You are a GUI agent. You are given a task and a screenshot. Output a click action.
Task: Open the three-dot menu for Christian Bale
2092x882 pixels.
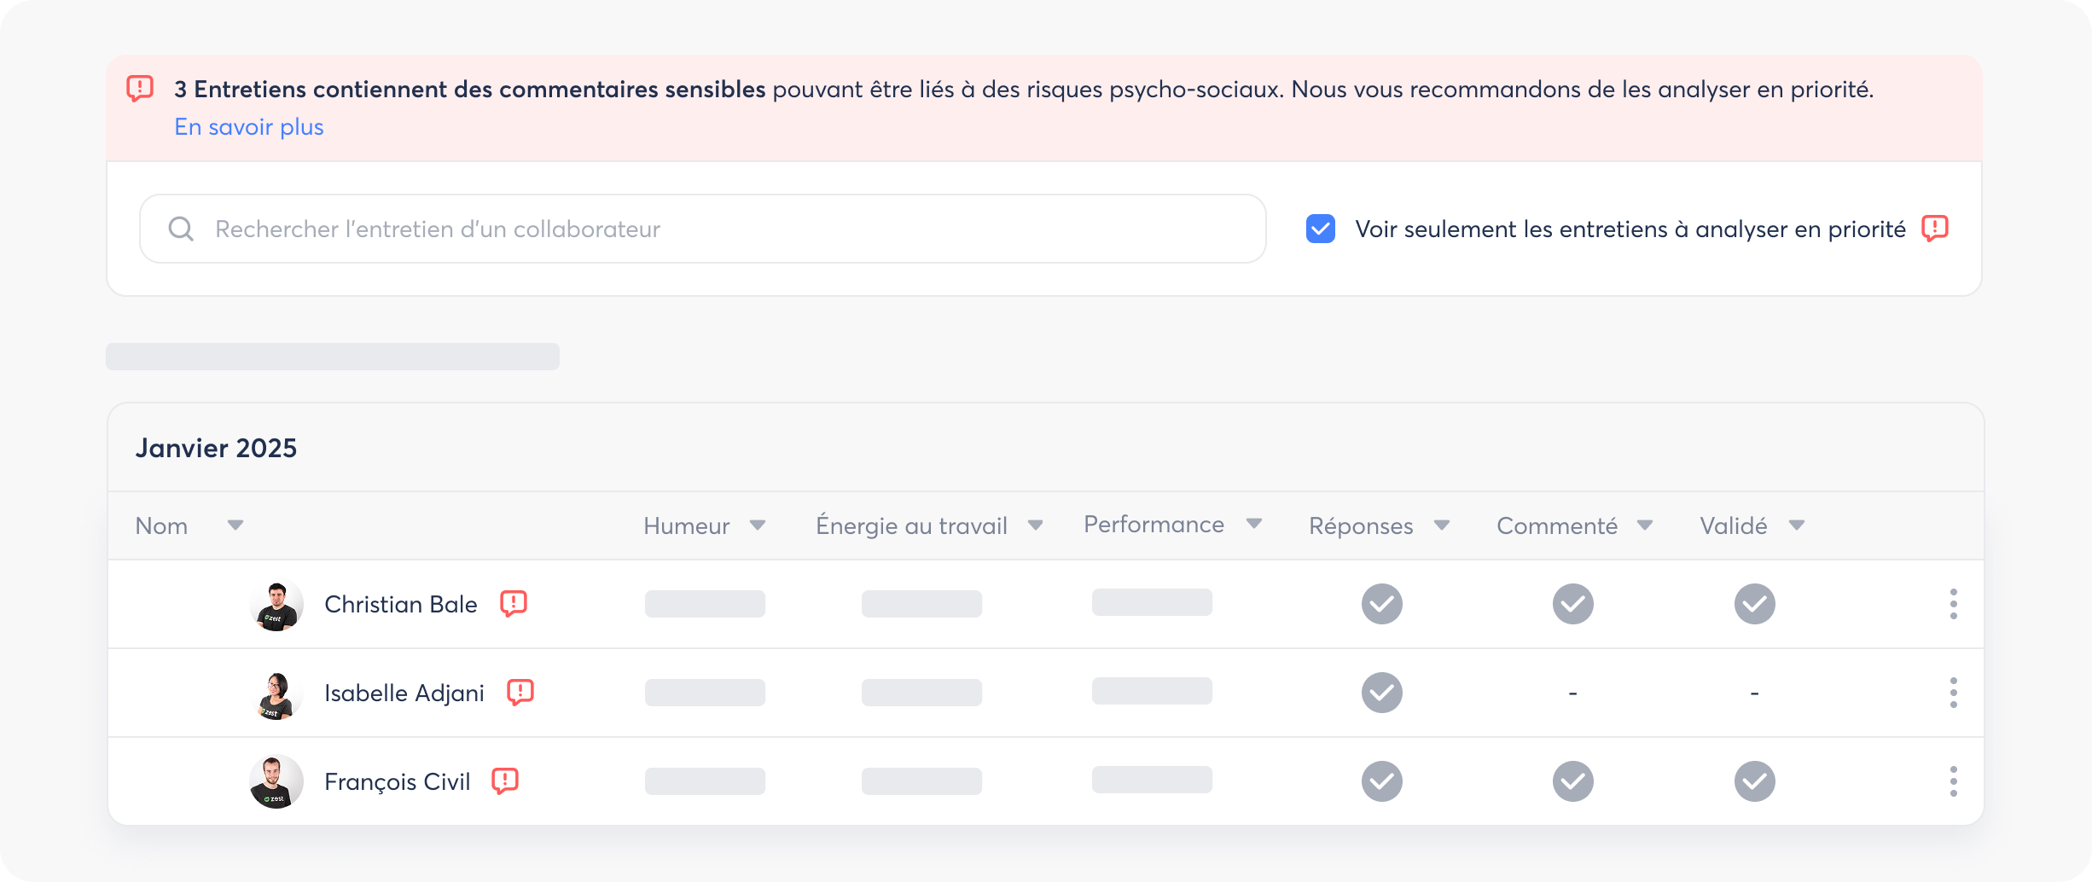(1953, 604)
